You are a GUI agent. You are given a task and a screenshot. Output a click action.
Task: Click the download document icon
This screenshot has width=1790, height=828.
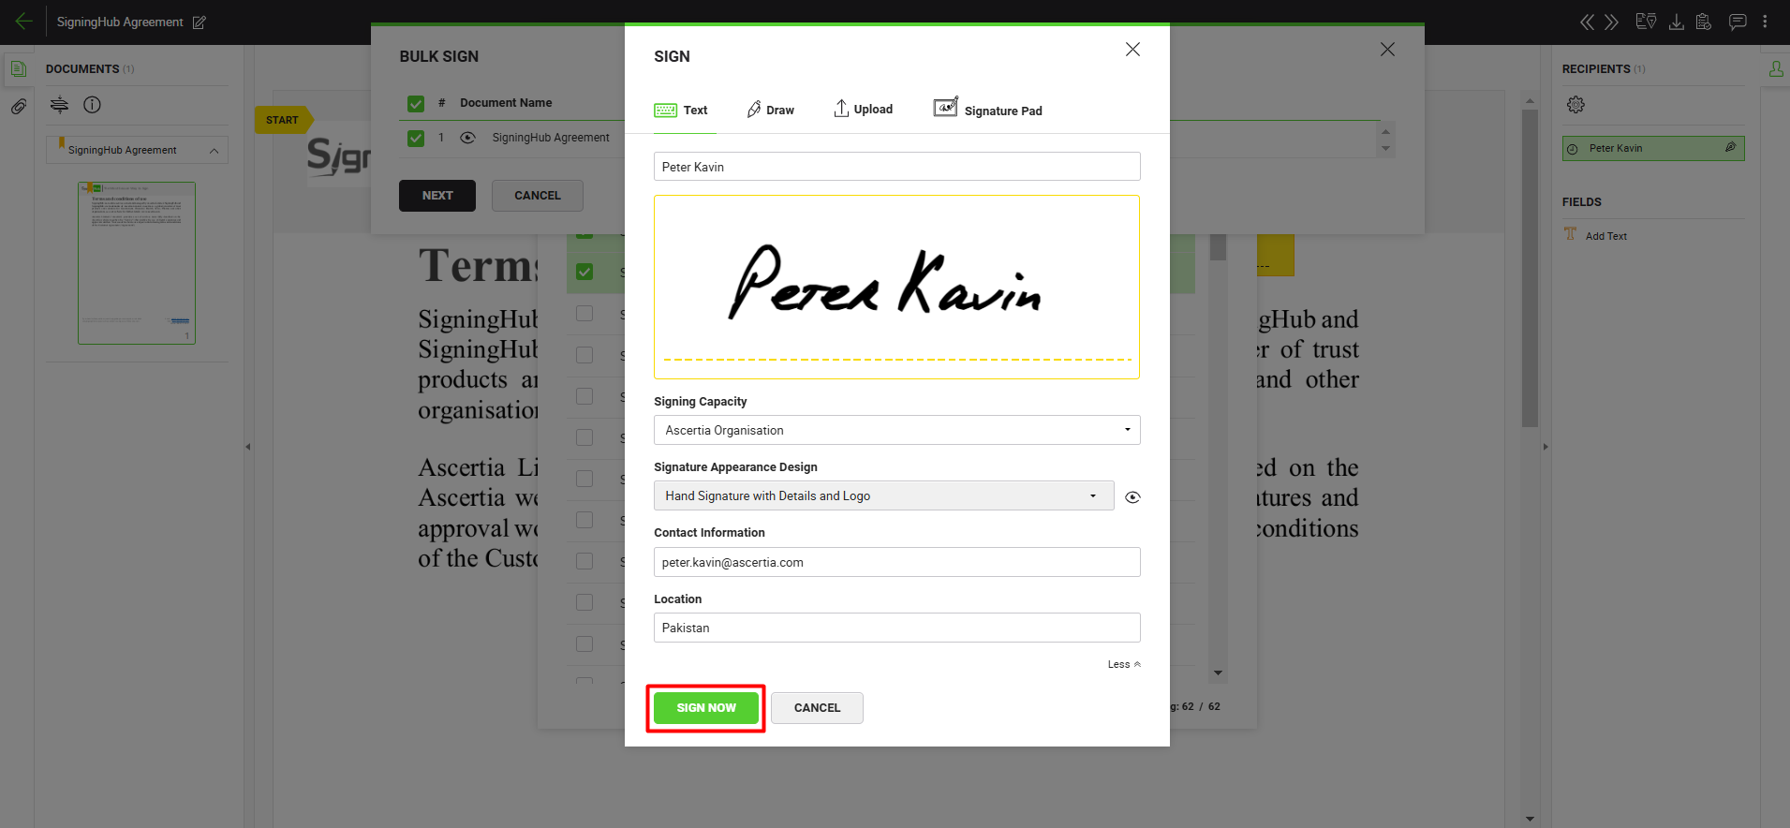[x=1677, y=22]
